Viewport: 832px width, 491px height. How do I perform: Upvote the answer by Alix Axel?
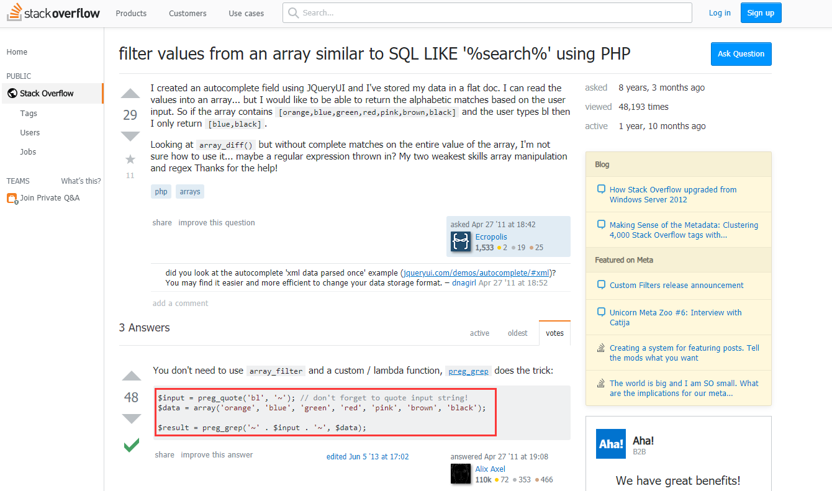(x=132, y=376)
